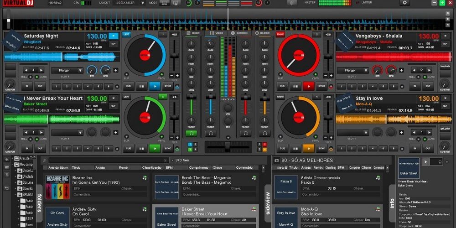Screen dimensions: 456x228
Task: Click the CUE button on the Saturday Night deck
Action: [128, 86]
